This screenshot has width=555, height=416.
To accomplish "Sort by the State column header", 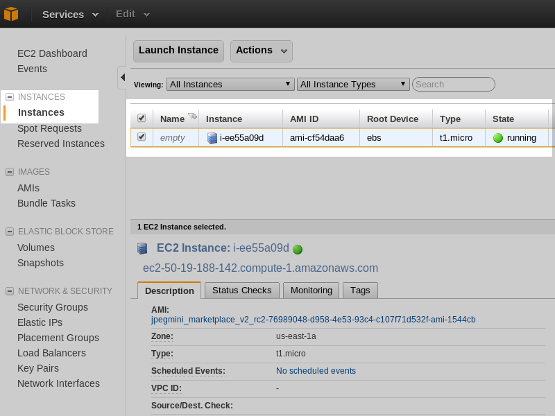I will pos(503,119).
